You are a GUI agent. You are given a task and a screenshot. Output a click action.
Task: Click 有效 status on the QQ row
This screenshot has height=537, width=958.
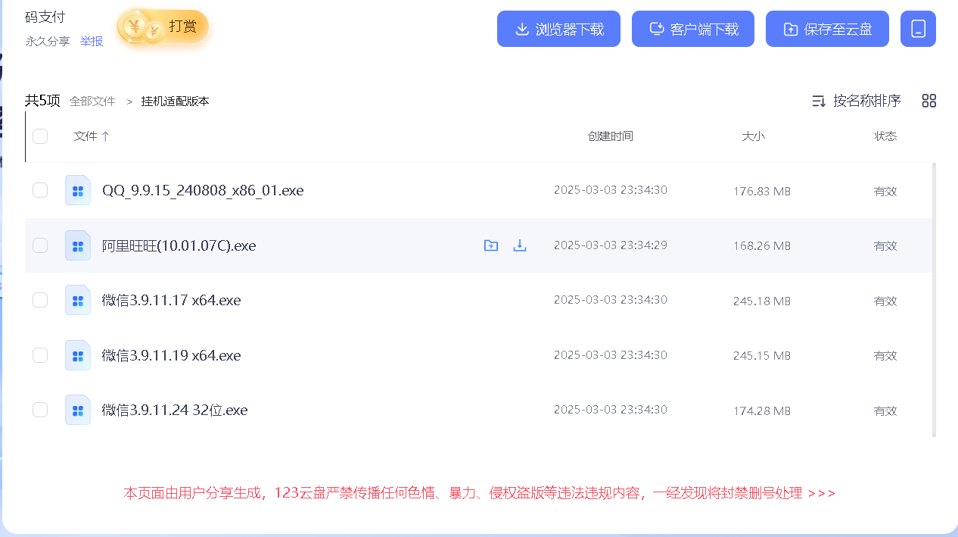pyautogui.click(x=885, y=191)
